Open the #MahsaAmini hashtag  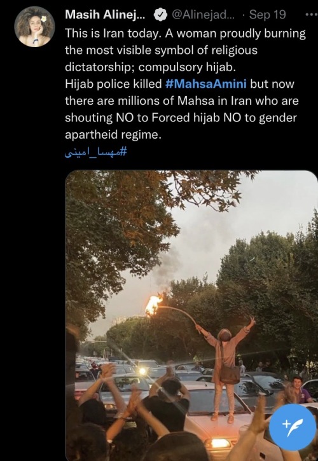[x=206, y=84]
